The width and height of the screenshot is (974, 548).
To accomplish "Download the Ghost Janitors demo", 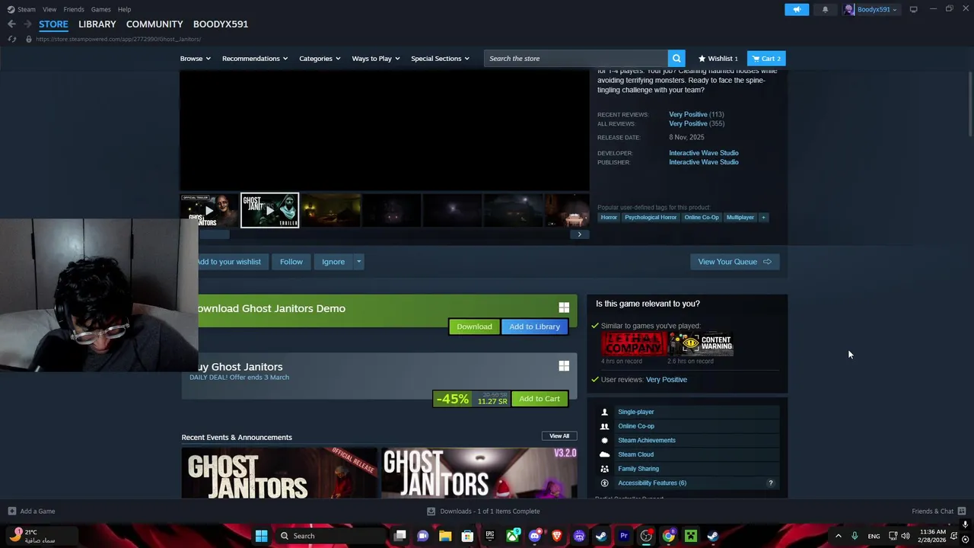I will pyautogui.click(x=474, y=327).
